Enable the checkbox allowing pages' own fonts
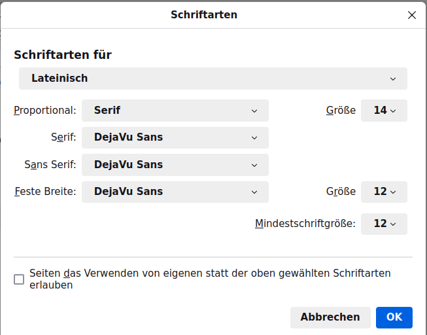The image size is (427, 335). [x=19, y=279]
